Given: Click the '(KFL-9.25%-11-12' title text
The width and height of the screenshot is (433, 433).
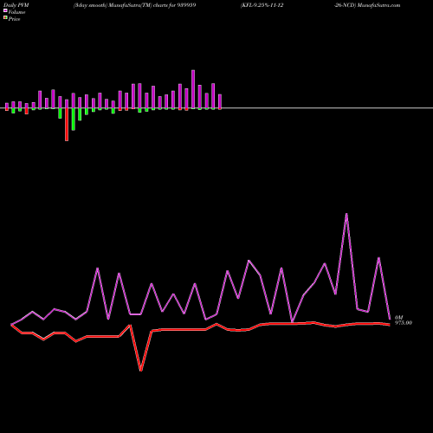Looking at the screenshot, I should (262, 5).
